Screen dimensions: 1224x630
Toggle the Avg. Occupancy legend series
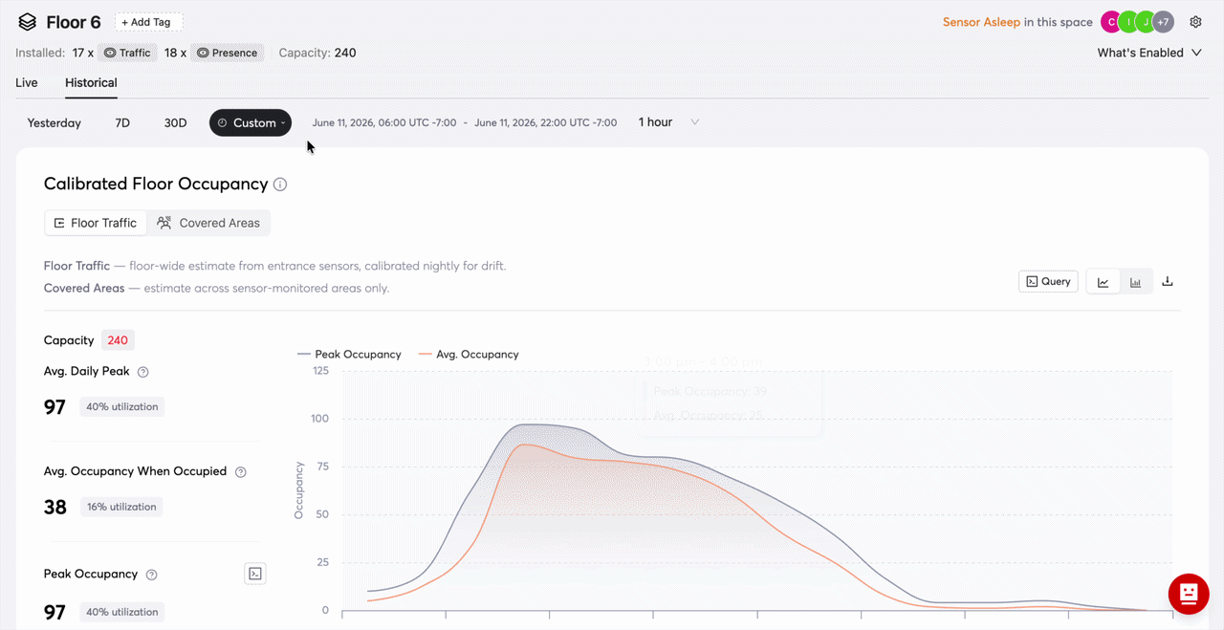[469, 355]
